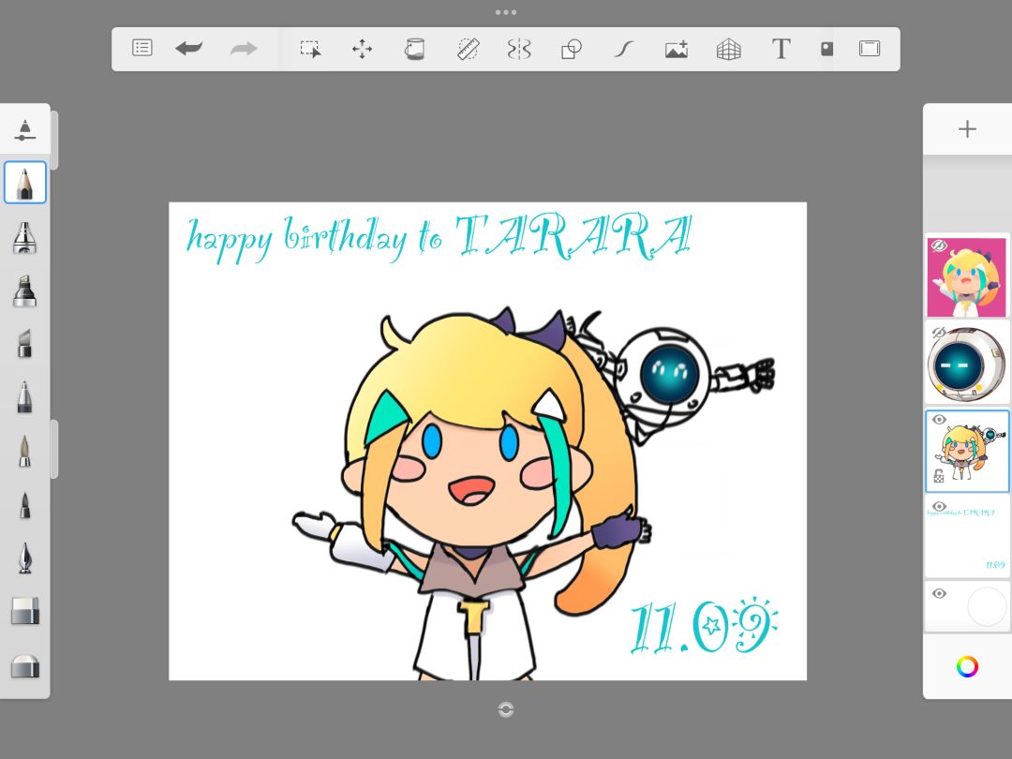Show the hidden robot eye layer
The image size is (1012, 759).
click(x=938, y=333)
